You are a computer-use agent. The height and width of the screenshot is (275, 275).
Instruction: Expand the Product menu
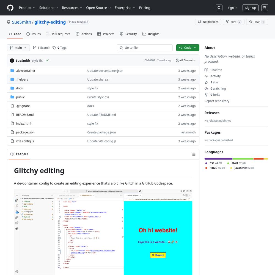pyautogui.click(x=27, y=8)
